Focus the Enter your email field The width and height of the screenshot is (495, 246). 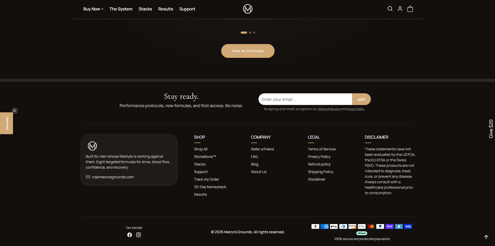coord(305,99)
